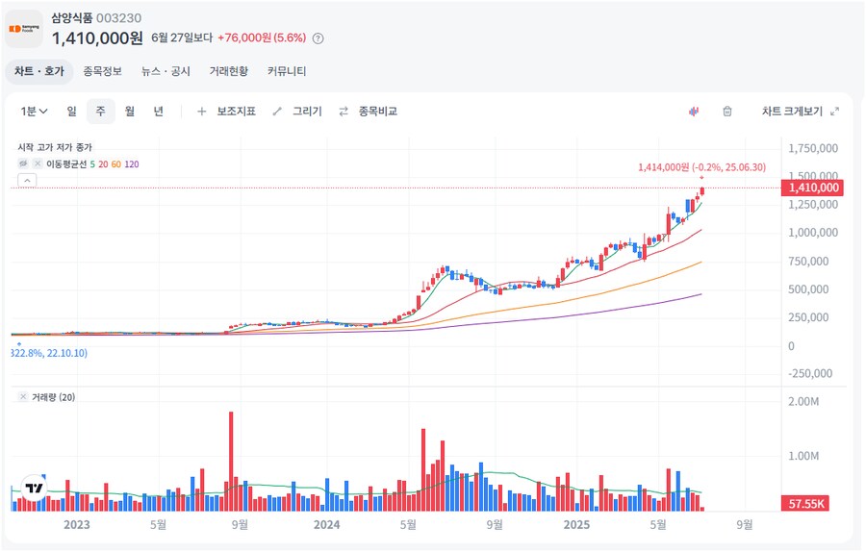Click the 2024 time axis label
866x552 pixels.
[x=326, y=524]
